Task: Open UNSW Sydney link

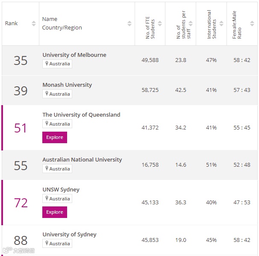Action: click(61, 190)
